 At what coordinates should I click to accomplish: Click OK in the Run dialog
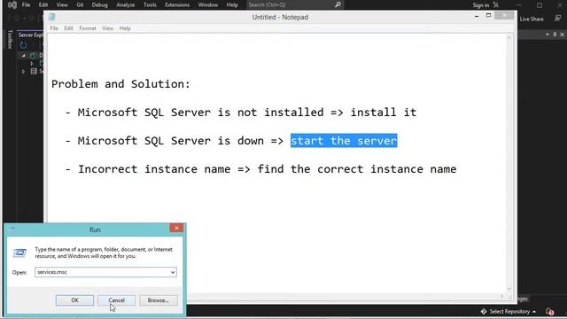(x=74, y=300)
